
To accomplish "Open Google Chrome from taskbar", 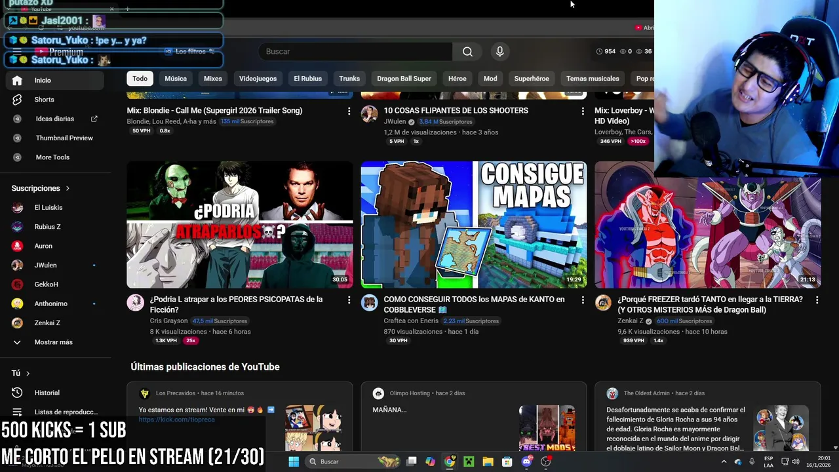I will pos(450,462).
